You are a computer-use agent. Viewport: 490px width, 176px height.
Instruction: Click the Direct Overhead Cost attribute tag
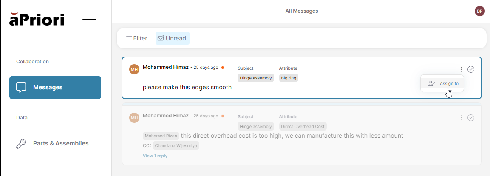[303, 127]
